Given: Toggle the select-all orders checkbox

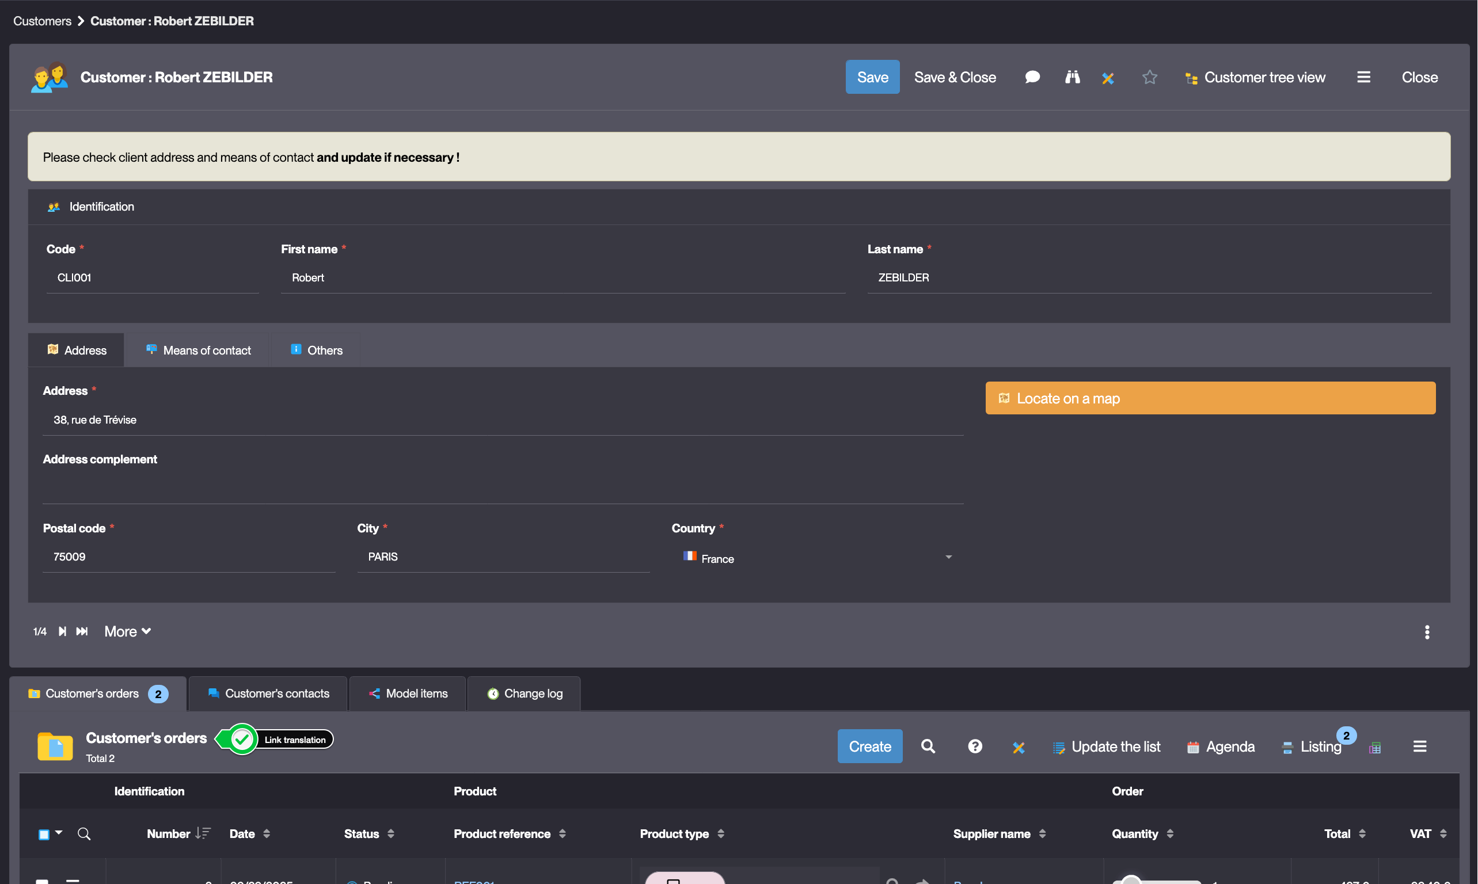Looking at the screenshot, I should tap(44, 835).
